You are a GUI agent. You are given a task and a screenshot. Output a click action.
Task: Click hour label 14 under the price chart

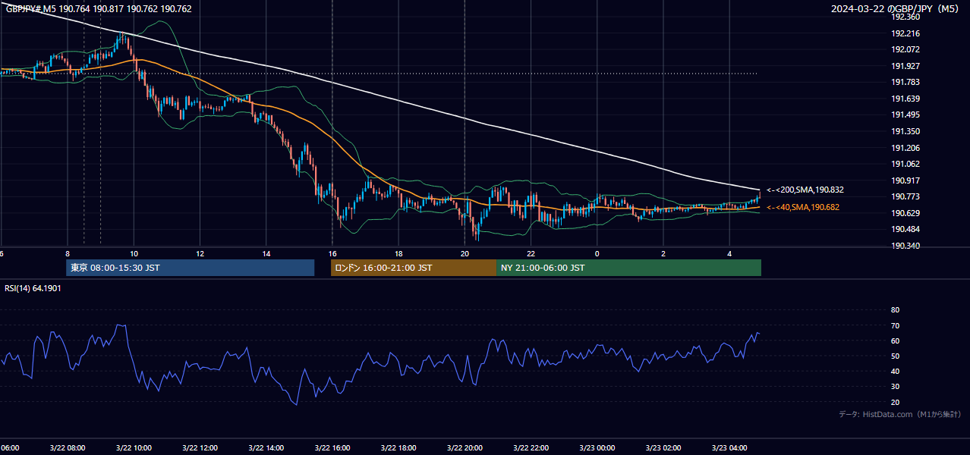coord(266,253)
